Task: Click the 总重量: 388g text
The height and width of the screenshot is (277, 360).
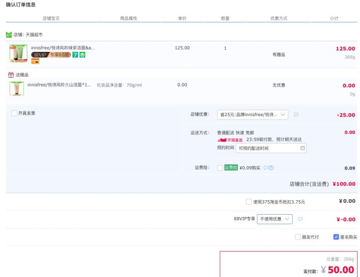Action: coord(340,259)
